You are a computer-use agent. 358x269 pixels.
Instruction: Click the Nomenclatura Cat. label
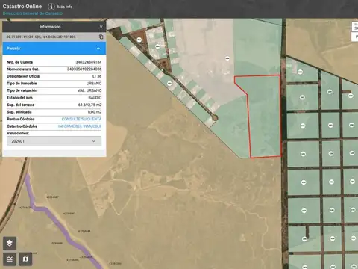tap(23, 69)
